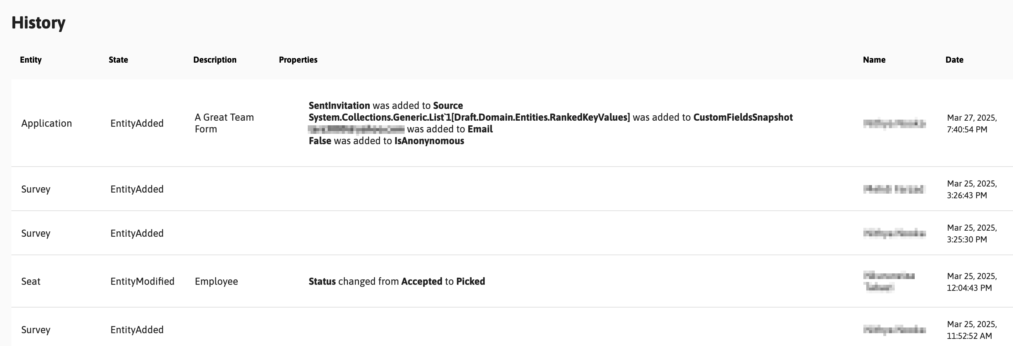Click the EntityModified state cell
This screenshot has width=1013, height=346.
[142, 282]
